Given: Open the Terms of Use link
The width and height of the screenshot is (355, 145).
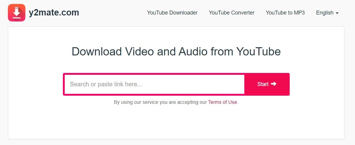Looking at the screenshot, I should point(222,102).
